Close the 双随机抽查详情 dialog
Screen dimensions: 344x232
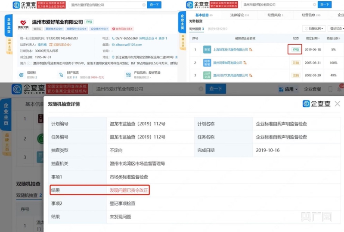337,104
